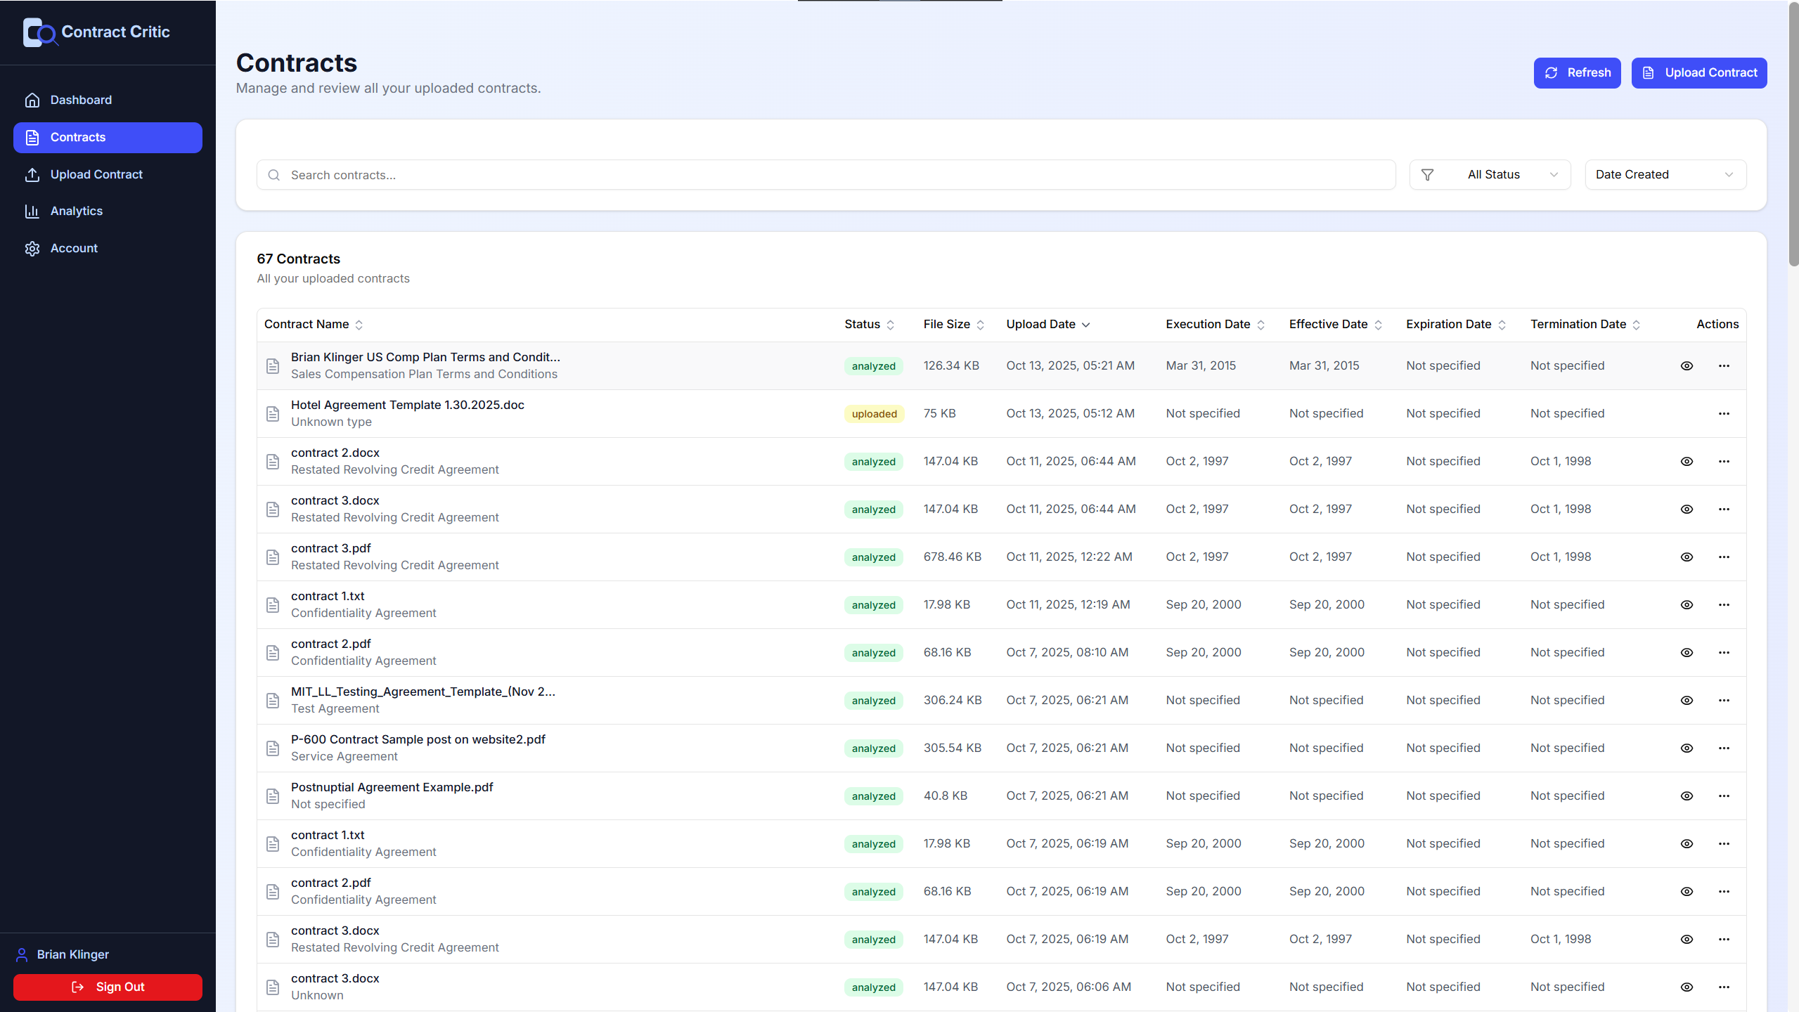This screenshot has width=1799, height=1012.
Task: Preview Hotel Agreement Template via eye icon
Action: coord(1687,413)
